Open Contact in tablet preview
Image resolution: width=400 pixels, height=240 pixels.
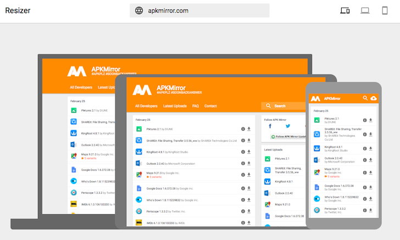pos(210,106)
